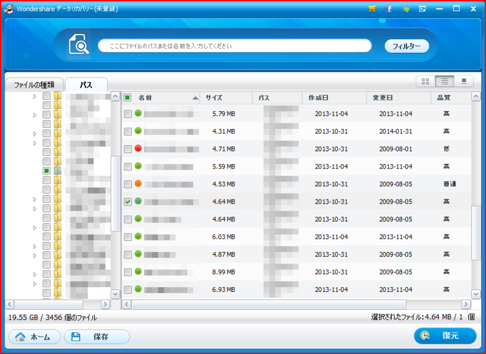Viewport: 486px width, 354px height.
Task: Click the folder tree scroll-left arrow
Action: (x=10, y=304)
